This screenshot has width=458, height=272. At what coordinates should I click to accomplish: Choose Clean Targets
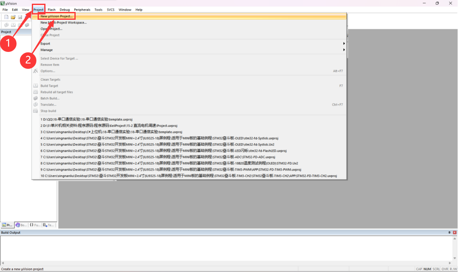coord(189,80)
